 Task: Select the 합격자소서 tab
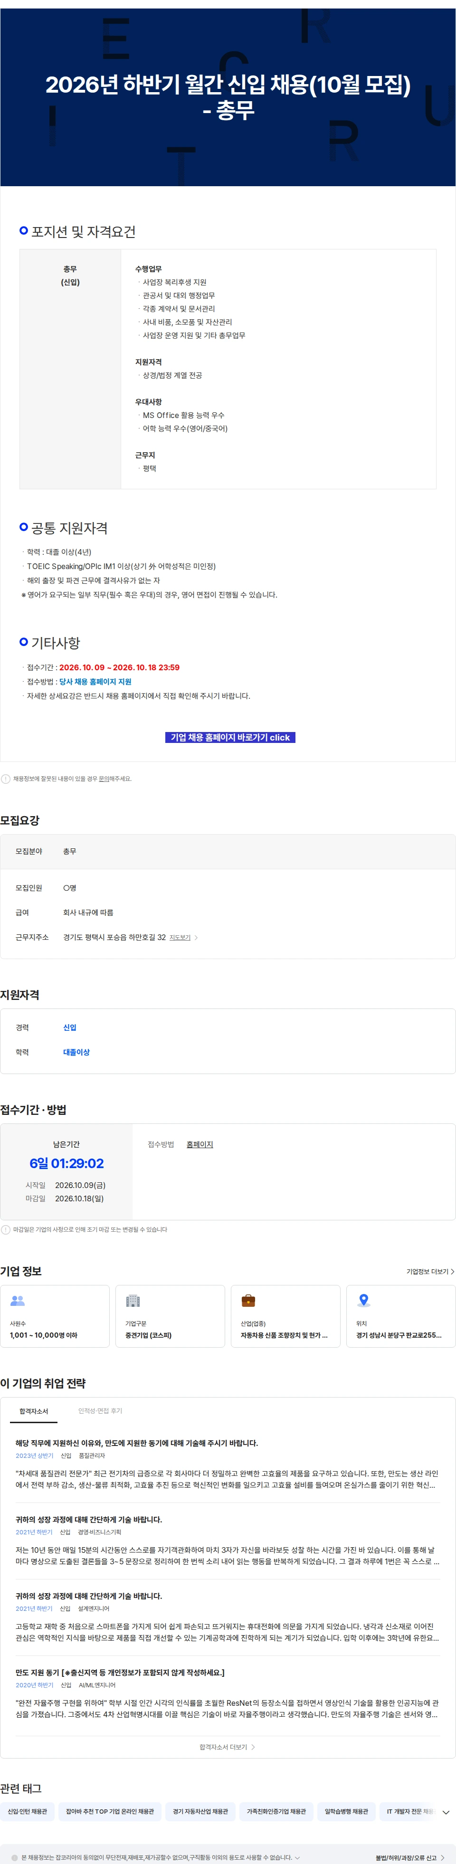(x=34, y=1411)
